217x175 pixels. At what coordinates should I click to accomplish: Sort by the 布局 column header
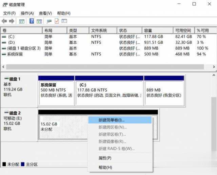coord(55,30)
